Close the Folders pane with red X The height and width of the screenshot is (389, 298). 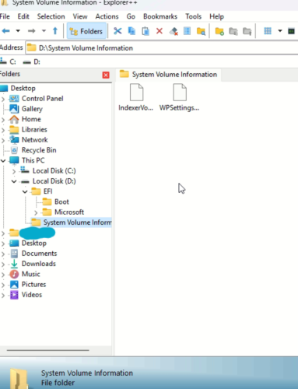(106, 75)
